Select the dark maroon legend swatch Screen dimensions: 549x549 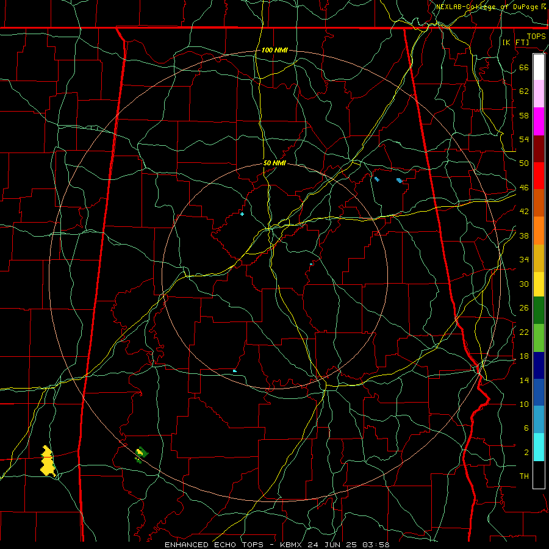pyautogui.click(x=539, y=148)
